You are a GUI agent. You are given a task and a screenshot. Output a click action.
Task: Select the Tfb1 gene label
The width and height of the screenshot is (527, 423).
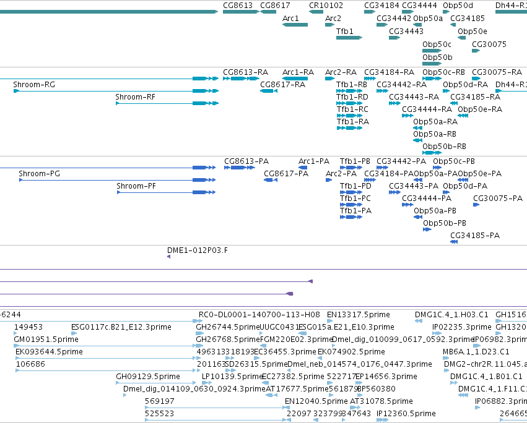tap(345, 32)
